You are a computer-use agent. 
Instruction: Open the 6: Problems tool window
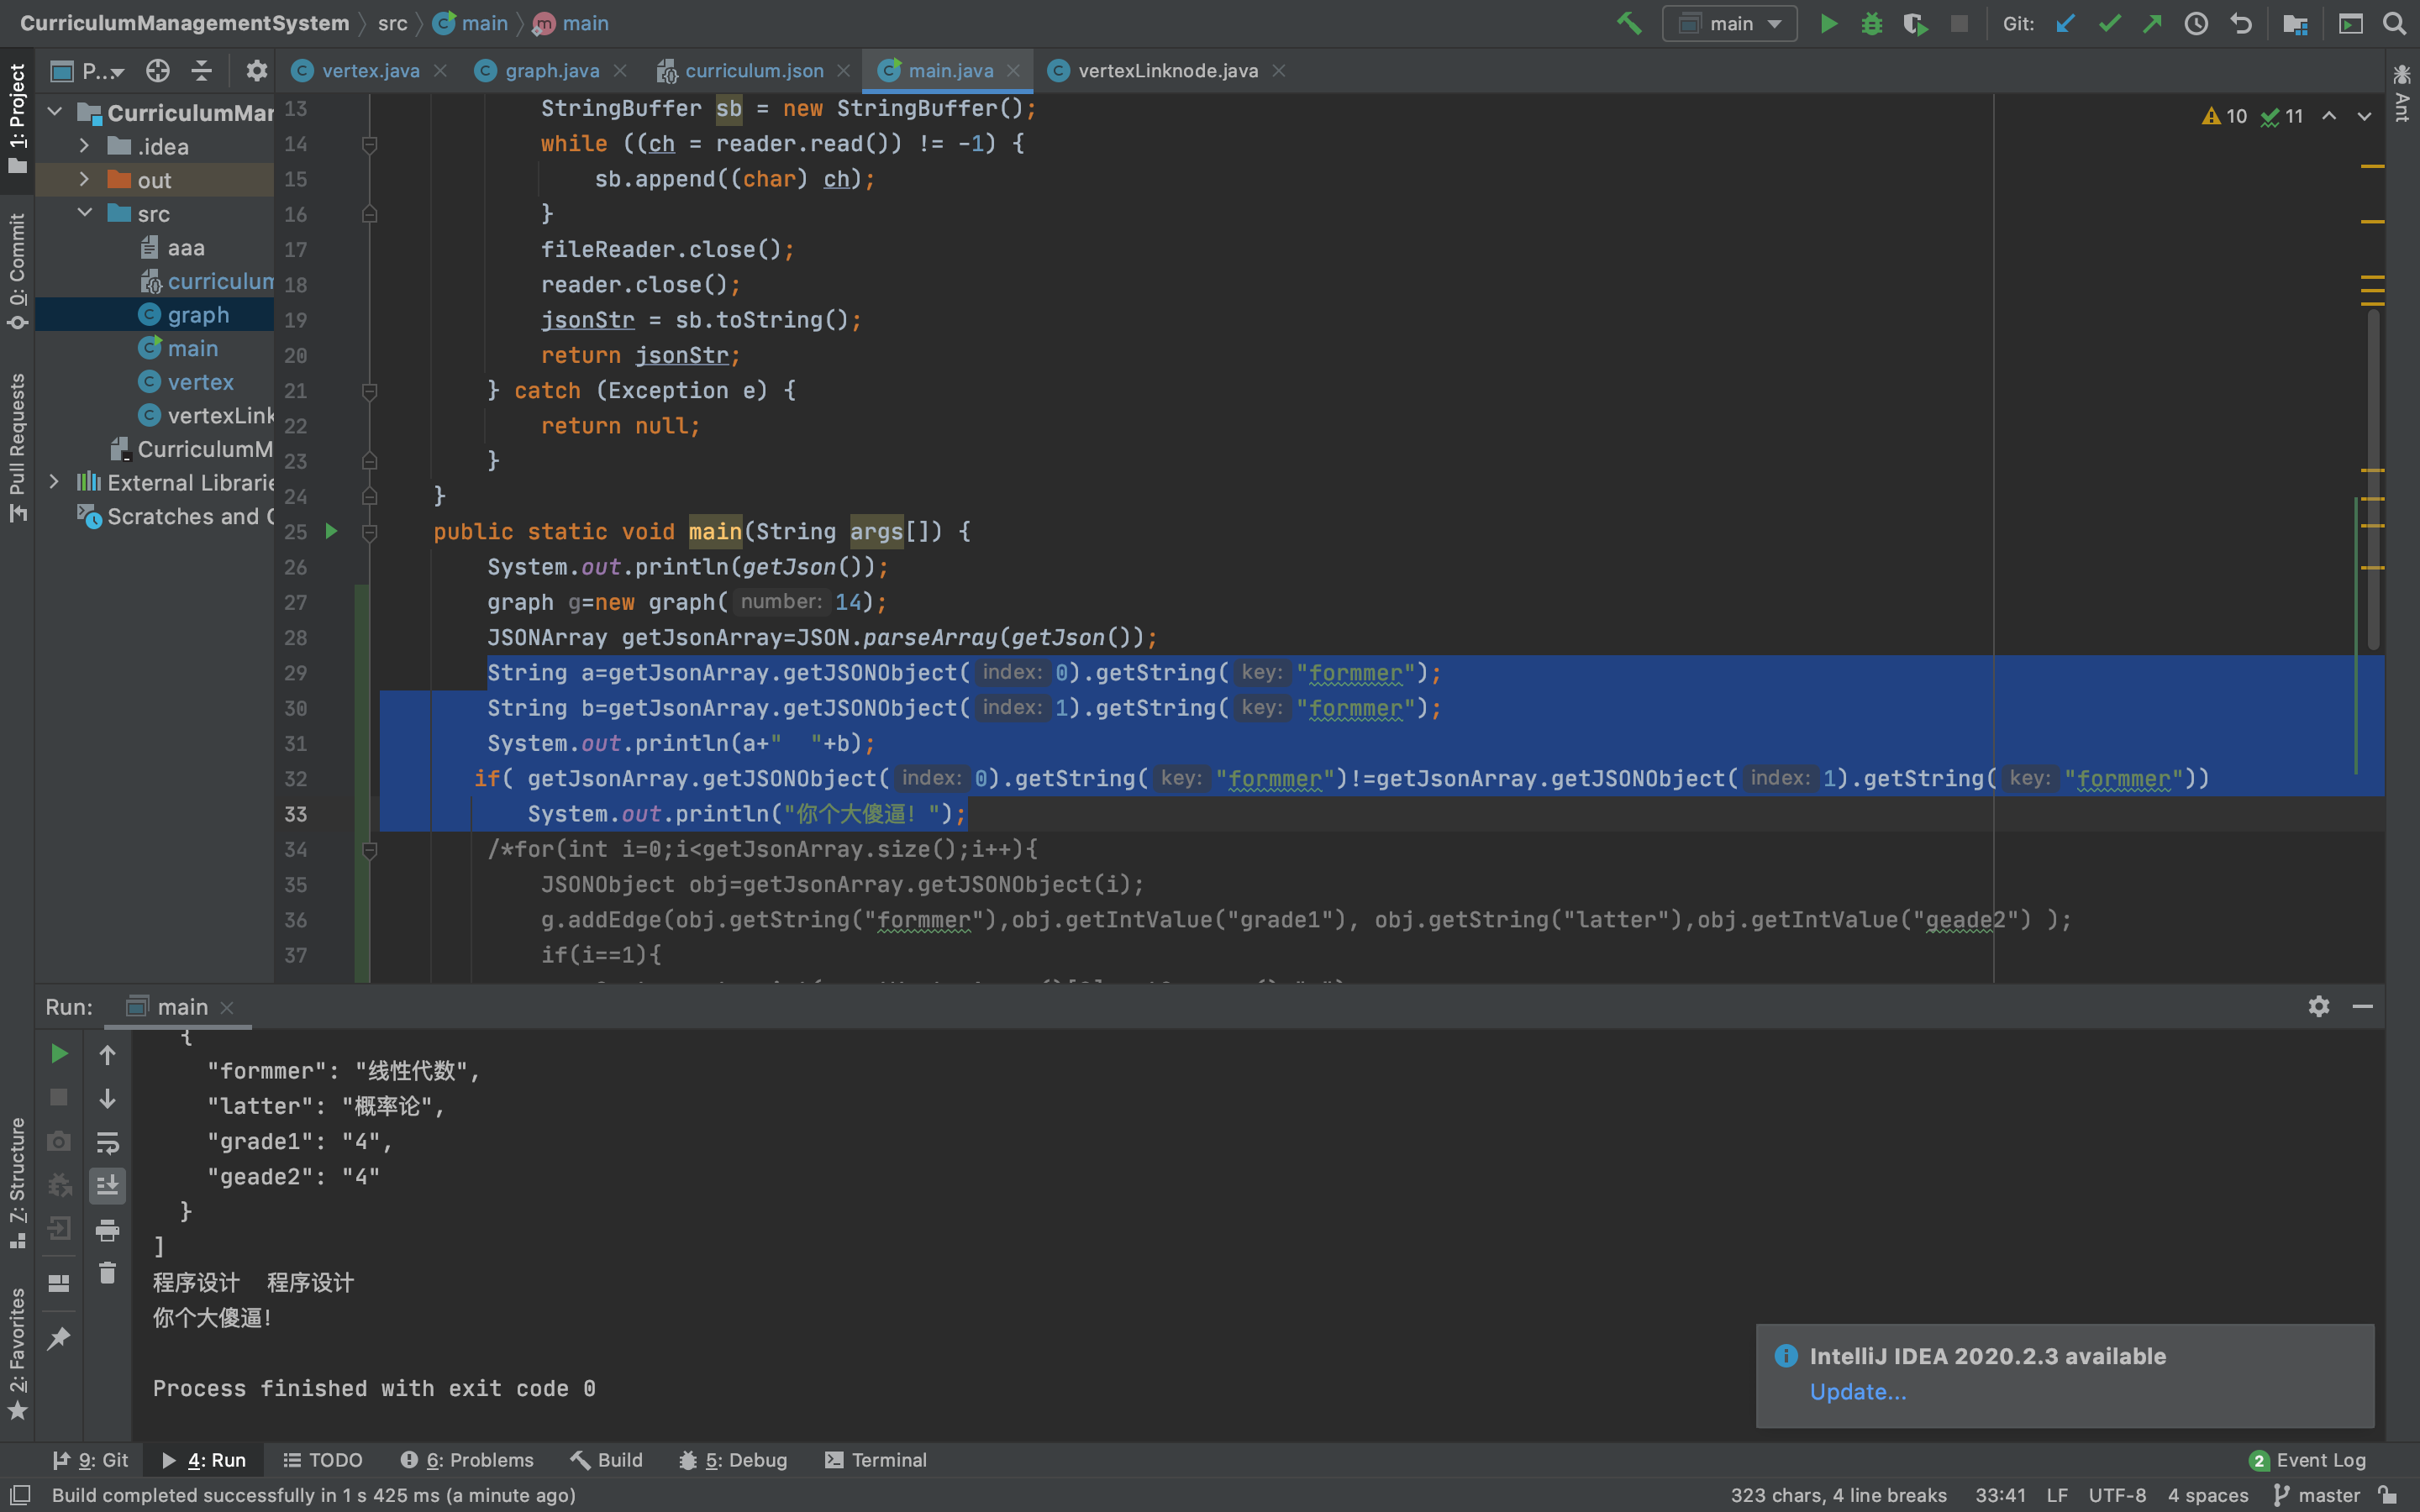pyautogui.click(x=467, y=1460)
